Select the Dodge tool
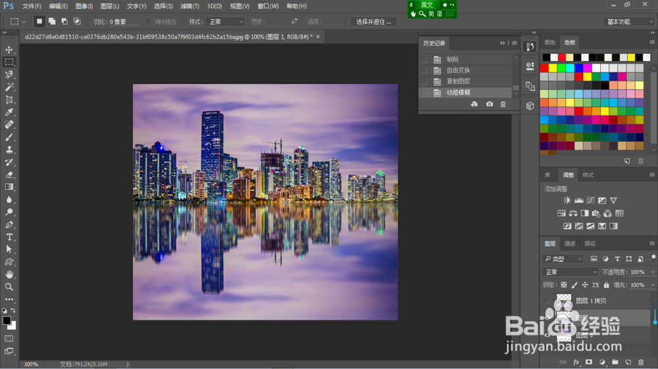This screenshot has height=369, width=658. coord(9,212)
